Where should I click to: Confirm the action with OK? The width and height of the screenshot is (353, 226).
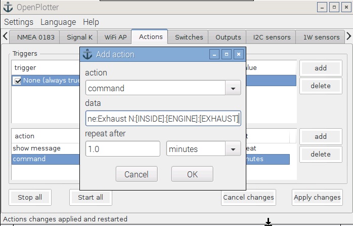click(192, 174)
